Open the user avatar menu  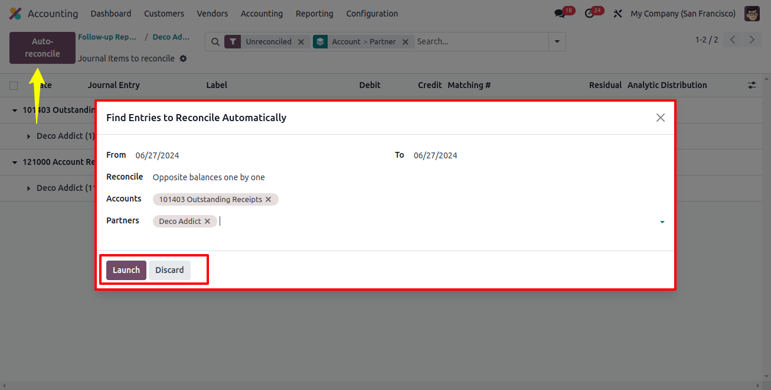[x=752, y=14]
